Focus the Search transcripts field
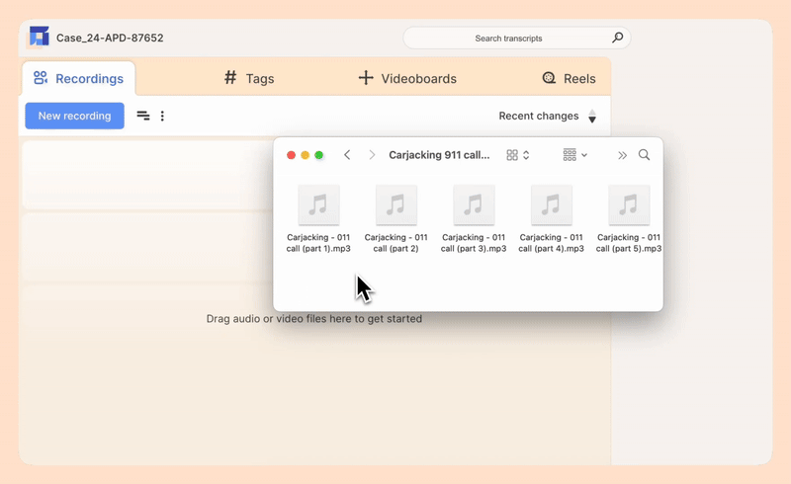This screenshot has height=484, width=791. (508, 38)
